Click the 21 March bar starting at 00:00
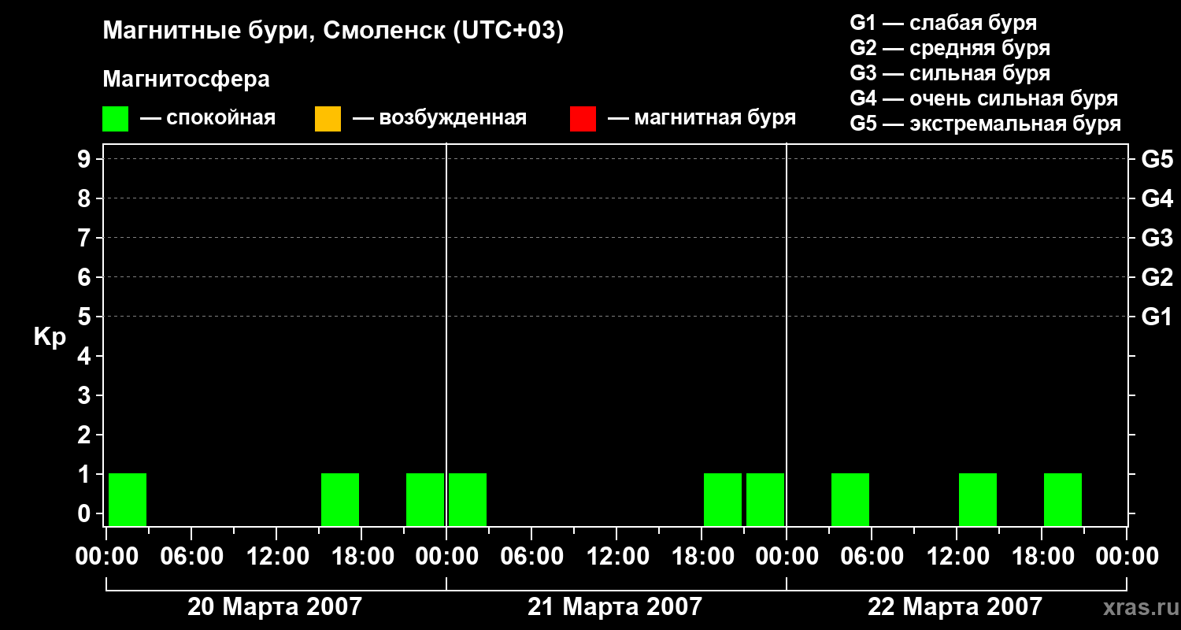 468,499
